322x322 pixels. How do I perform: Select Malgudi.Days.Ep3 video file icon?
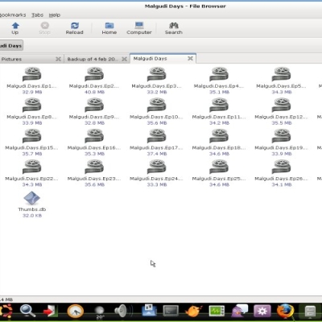(x=157, y=74)
